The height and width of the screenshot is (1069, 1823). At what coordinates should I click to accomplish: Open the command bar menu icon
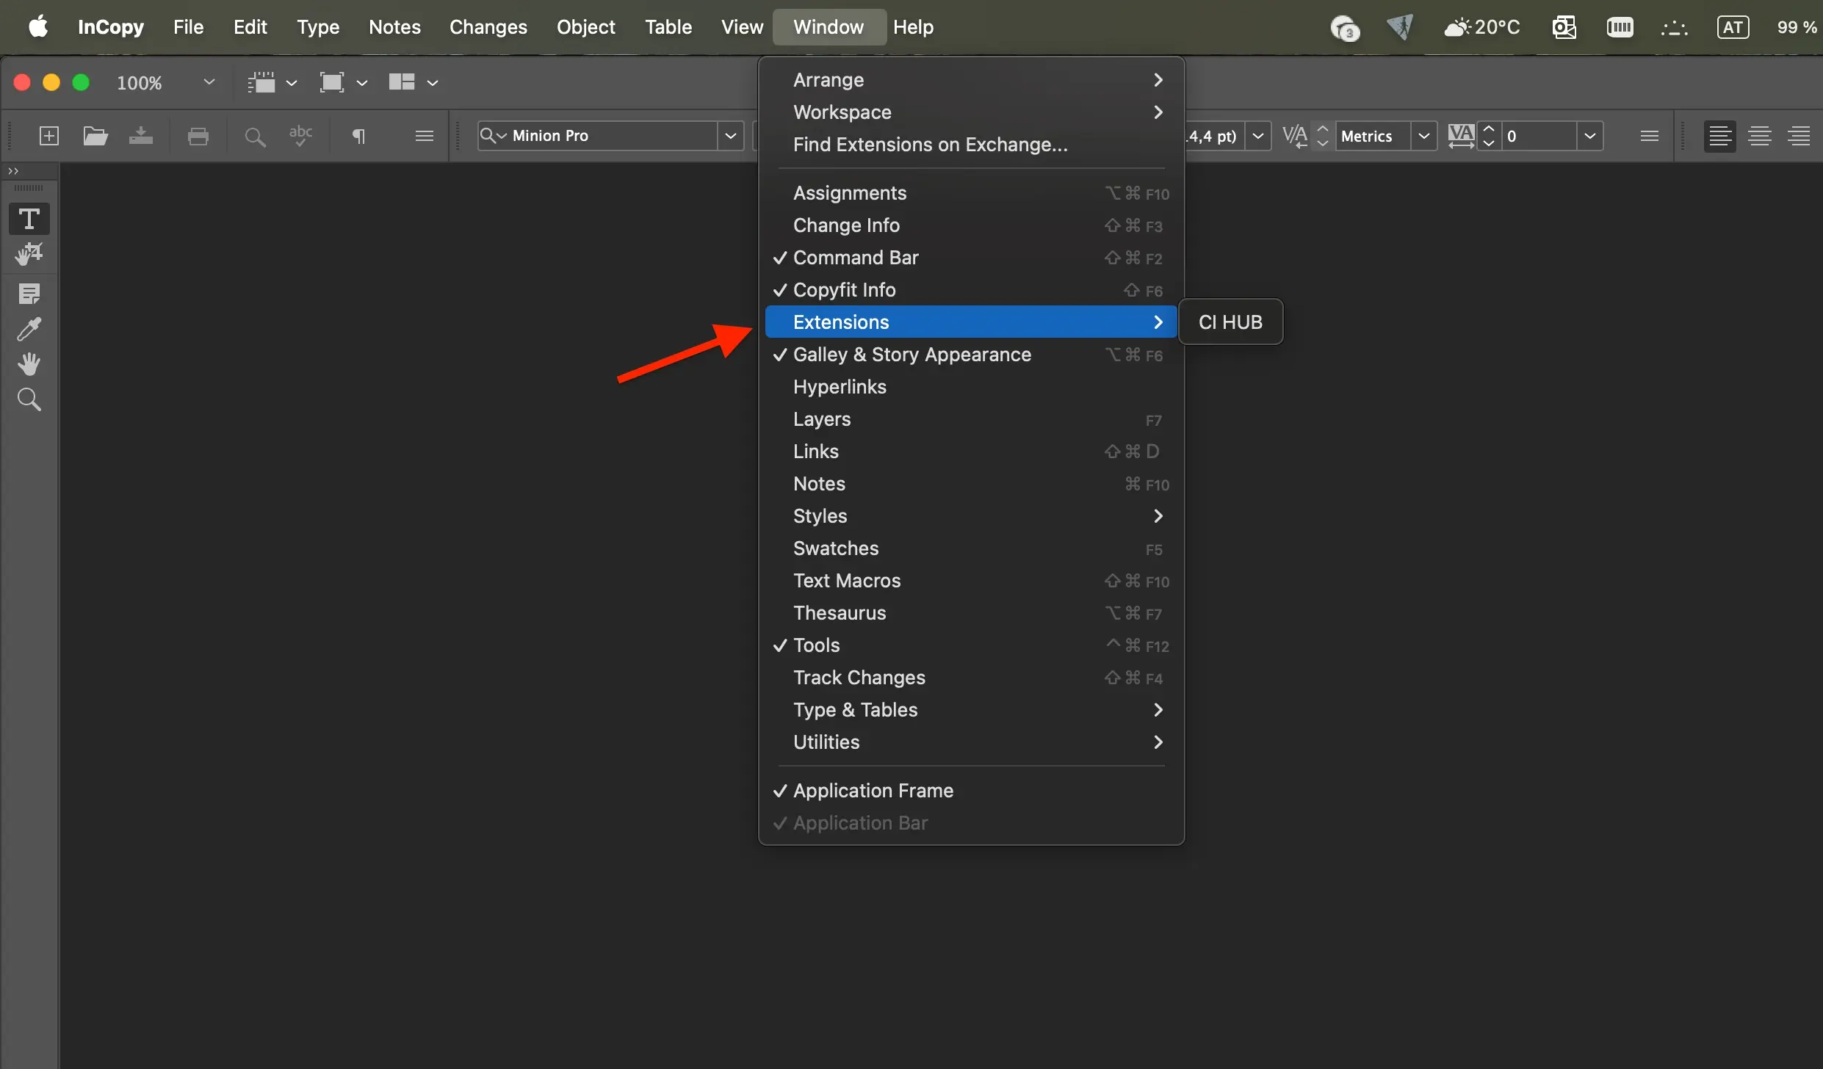[424, 136]
